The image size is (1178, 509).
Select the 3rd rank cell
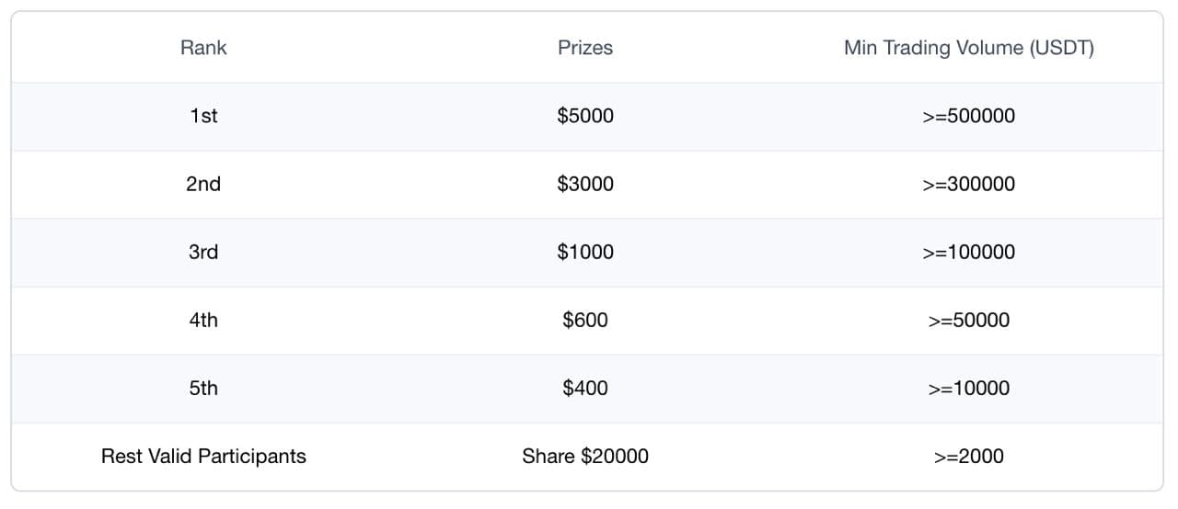click(203, 252)
